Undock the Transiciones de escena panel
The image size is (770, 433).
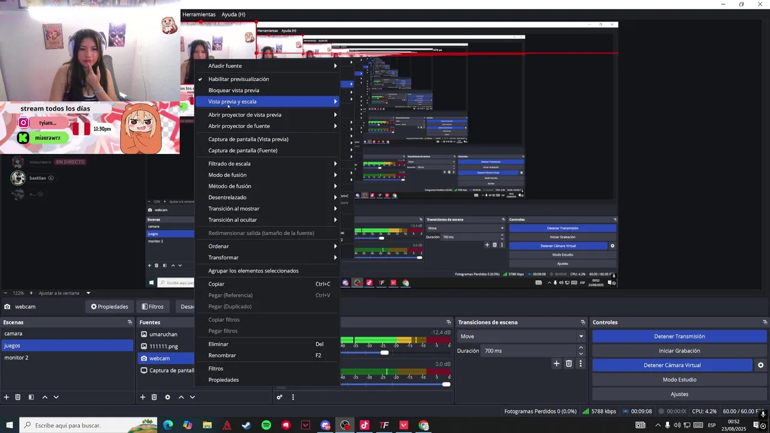(582, 322)
